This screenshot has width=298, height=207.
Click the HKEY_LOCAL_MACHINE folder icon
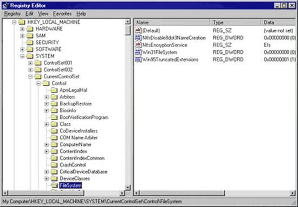22,22
